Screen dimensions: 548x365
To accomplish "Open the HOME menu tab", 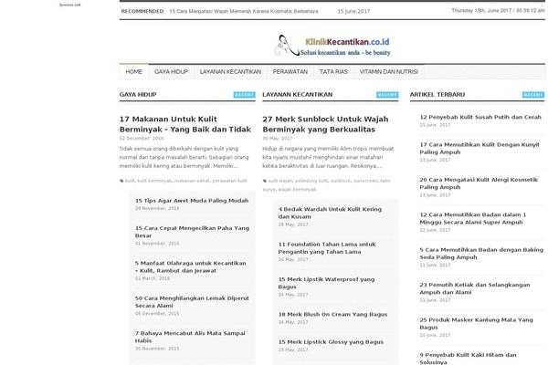I will click(x=134, y=71).
